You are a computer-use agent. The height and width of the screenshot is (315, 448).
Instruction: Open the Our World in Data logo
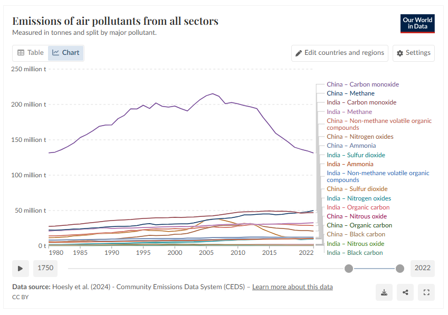pos(417,24)
